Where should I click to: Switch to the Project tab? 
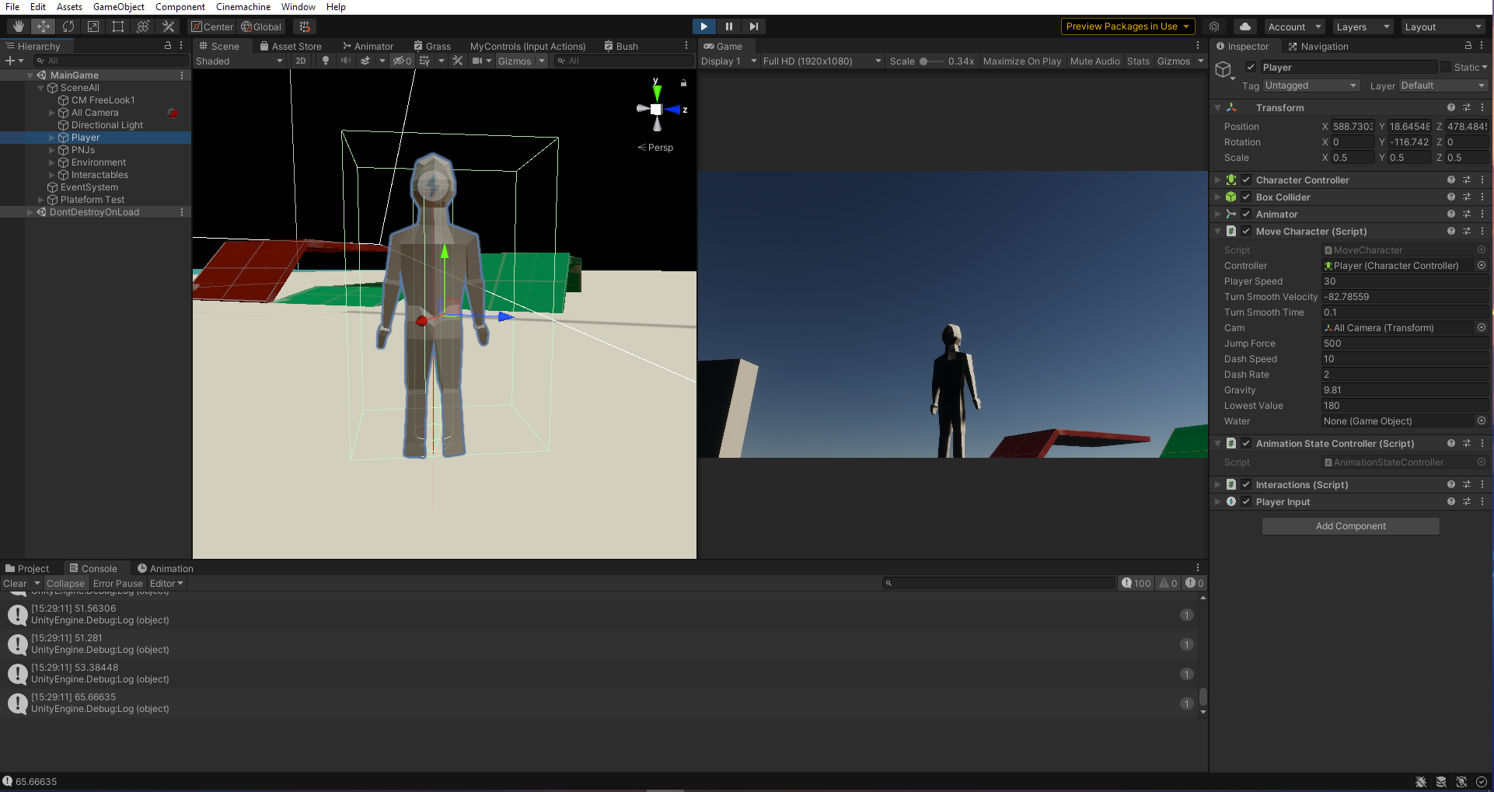pyautogui.click(x=27, y=568)
